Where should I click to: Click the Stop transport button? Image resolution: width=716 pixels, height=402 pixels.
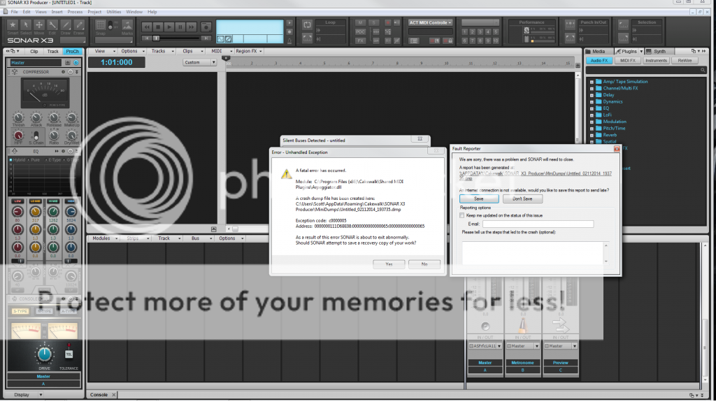point(158,27)
